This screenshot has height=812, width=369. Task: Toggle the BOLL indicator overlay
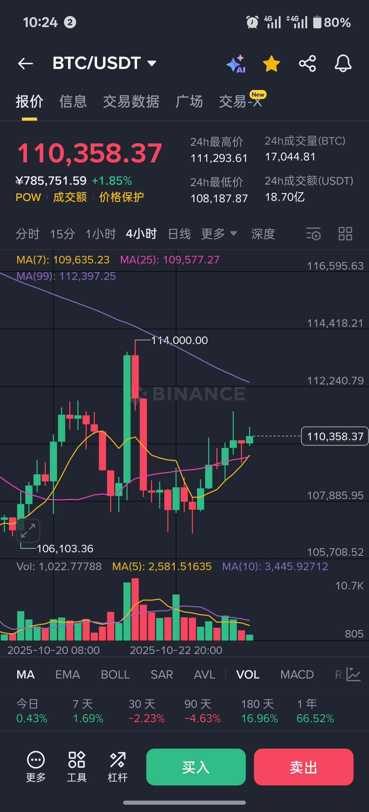(115, 674)
